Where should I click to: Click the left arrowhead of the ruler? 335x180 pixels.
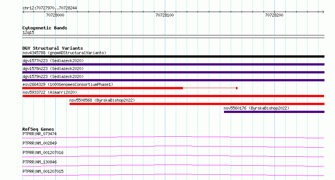coord(23,12)
